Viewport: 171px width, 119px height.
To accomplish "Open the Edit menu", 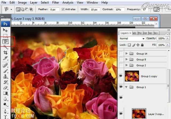I will tap(12, 2).
